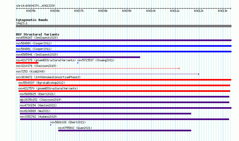Image resolution: width=239 pixels, height=141 pixels.
Task: Select the red nsv5509337 variant bar
Action: tap(124, 85)
